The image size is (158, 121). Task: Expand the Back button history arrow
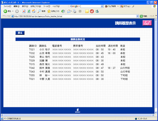tap(13, 11)
